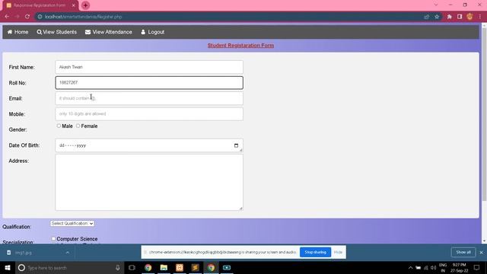Click Logout in the navbar
This screenshot has width=487, height=274.
click(152, 32)
